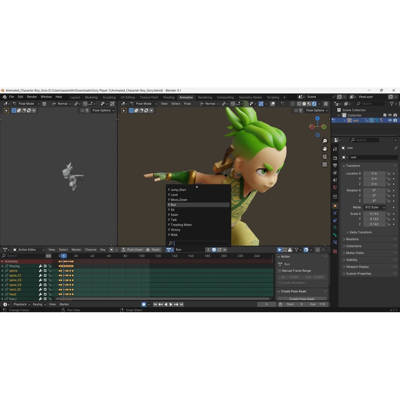Open the Pose Mode dropdown in right viewport
The height and width of the screenshot is (400, 400).
(144, 104)
